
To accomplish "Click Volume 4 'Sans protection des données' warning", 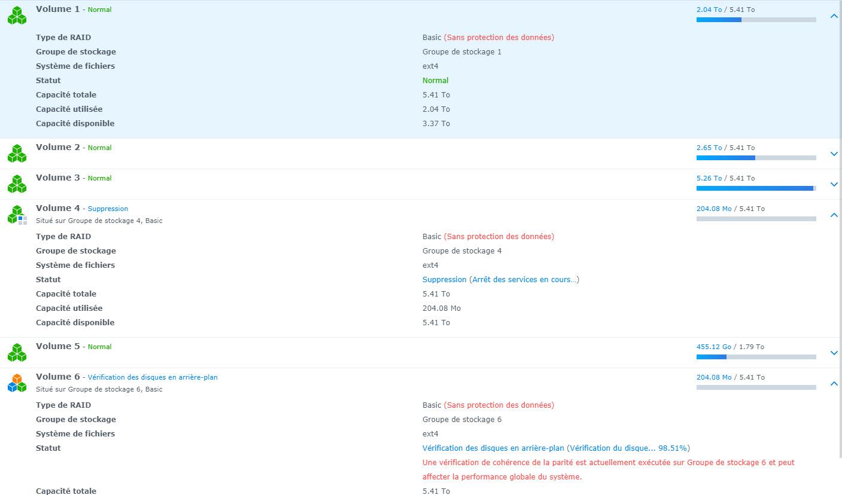I will [x=499, y=236].
